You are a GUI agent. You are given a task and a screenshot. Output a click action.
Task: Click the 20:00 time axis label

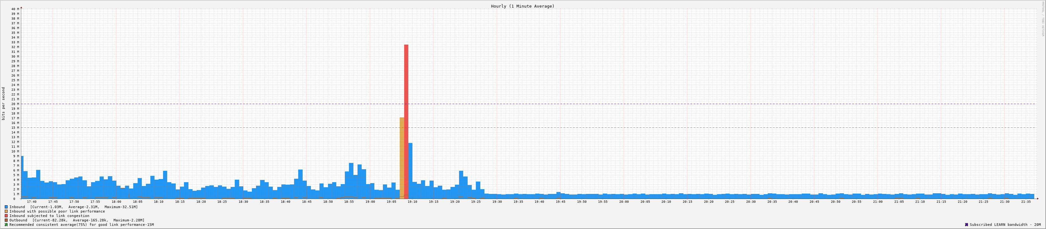(x=624, y=201)
